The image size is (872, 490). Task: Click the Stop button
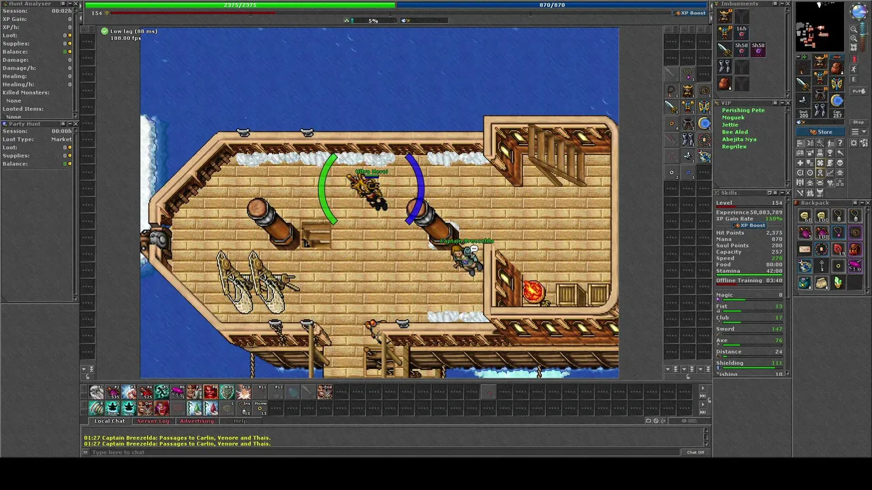[x=858, y=122]
